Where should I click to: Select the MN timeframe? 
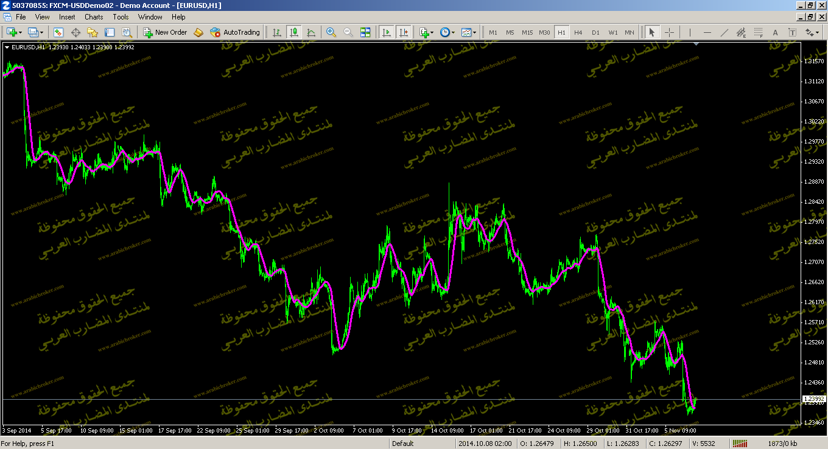coord(630,32)
